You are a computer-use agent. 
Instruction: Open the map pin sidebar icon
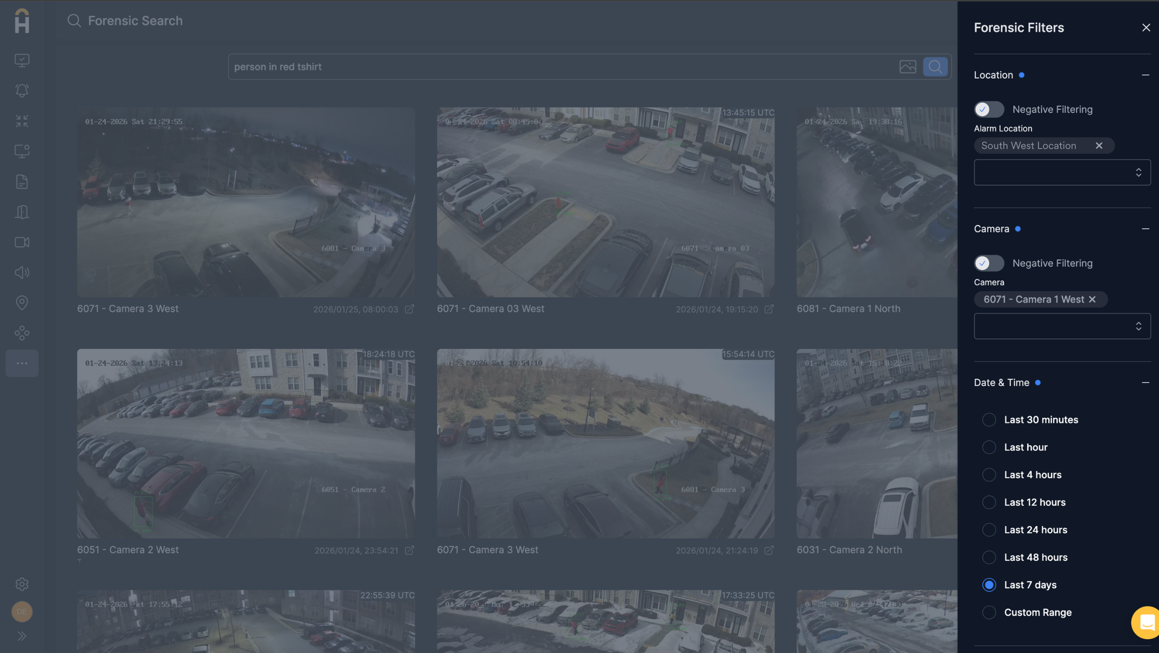(x=22, y=302)
